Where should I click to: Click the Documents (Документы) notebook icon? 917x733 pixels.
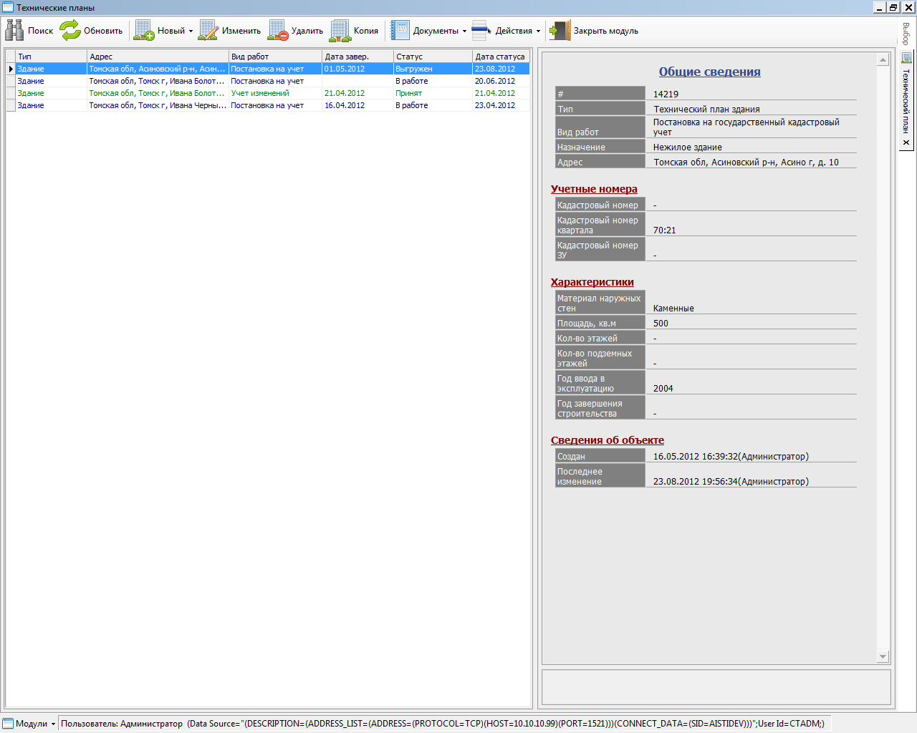pos(400,31)
